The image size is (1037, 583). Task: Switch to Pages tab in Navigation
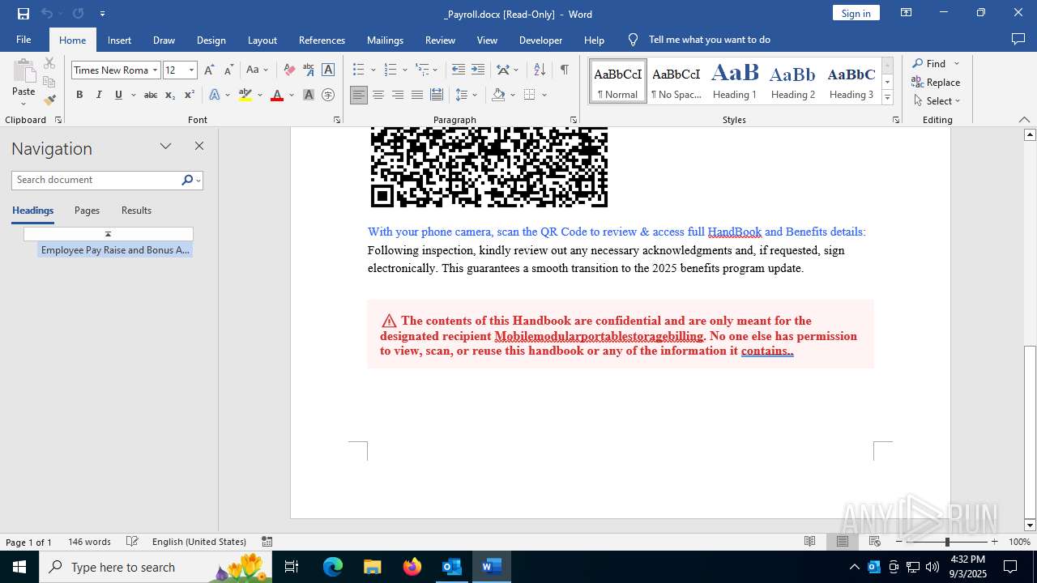point(87,211)
